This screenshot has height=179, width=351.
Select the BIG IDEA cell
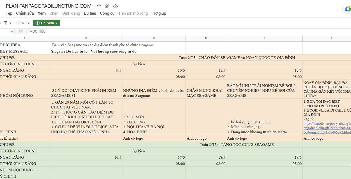[25, 45]
